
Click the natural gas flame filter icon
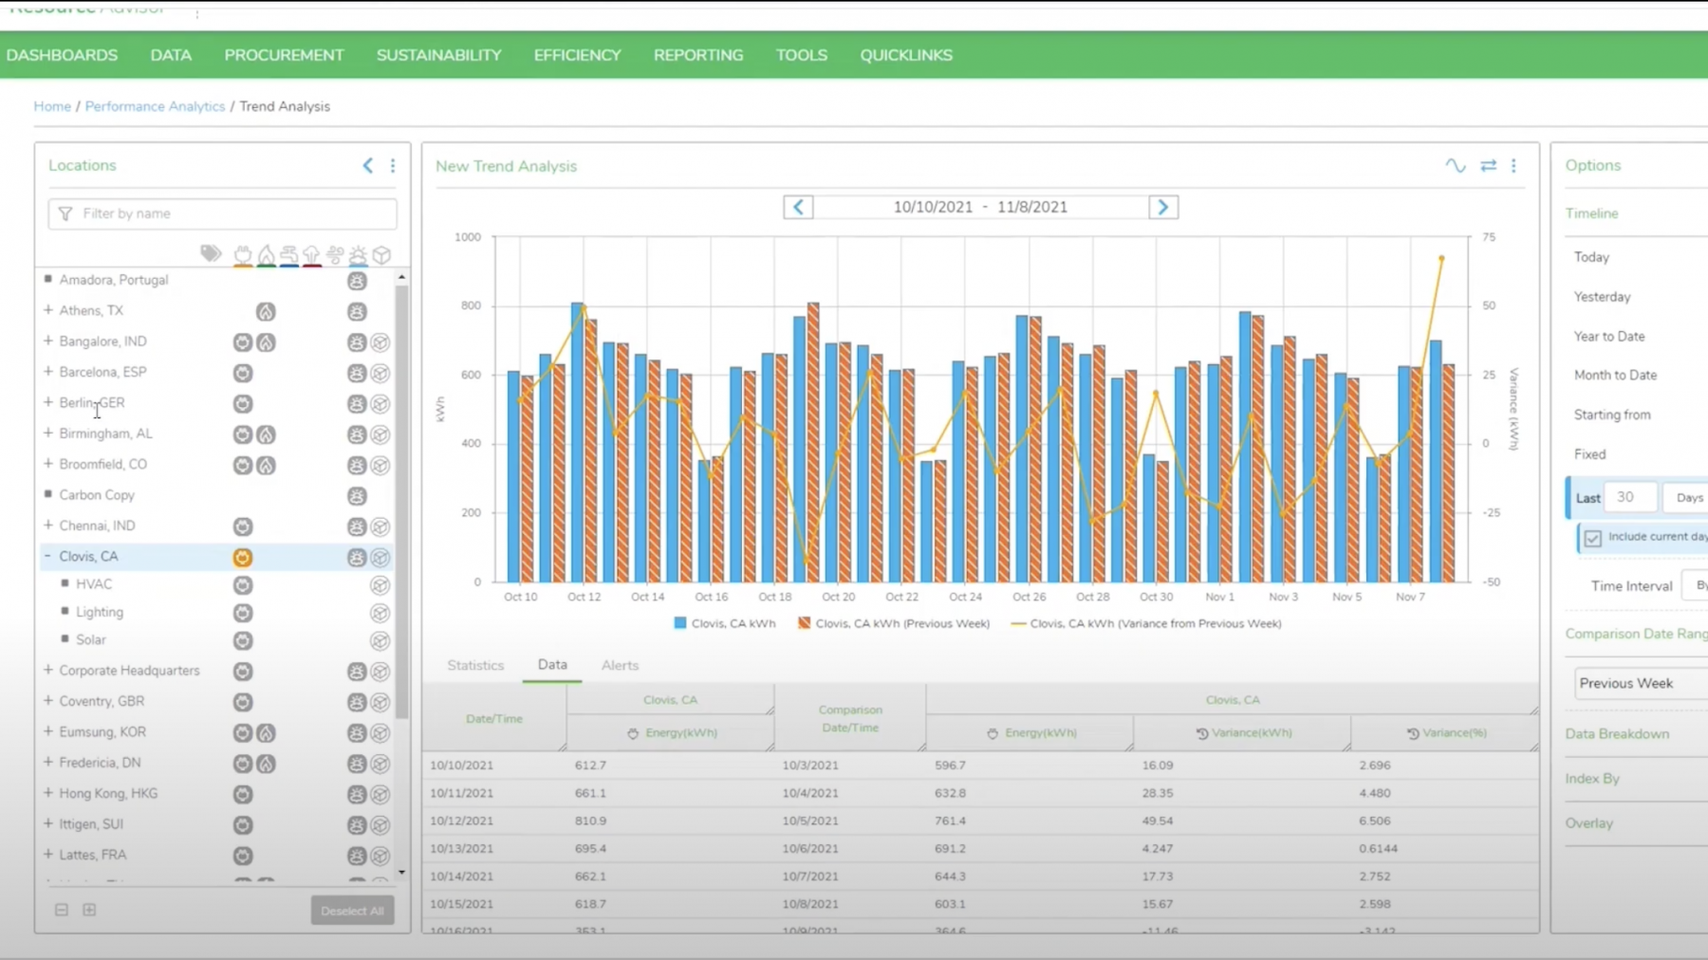pyautogui.click(x=267, y=254)
